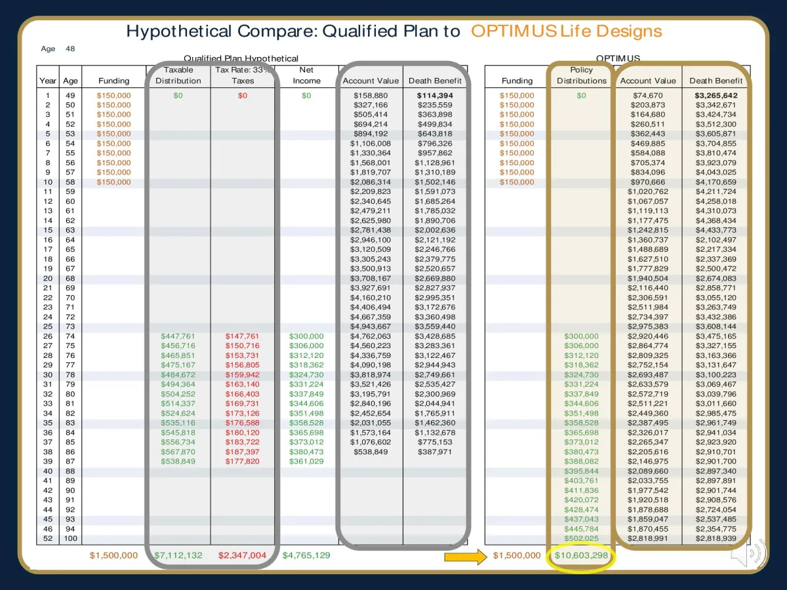Click the 'Hypothetical Compare: Qualified Plan to' title text
Image resolution: width=787 pixels, height=590 pixels.
click(x=293, y=31)
